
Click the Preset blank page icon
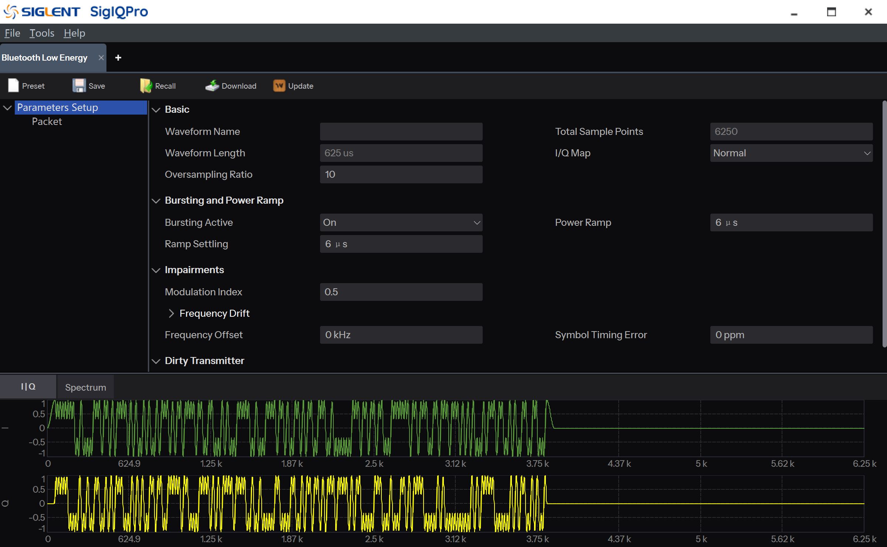(x=13, y=85)
